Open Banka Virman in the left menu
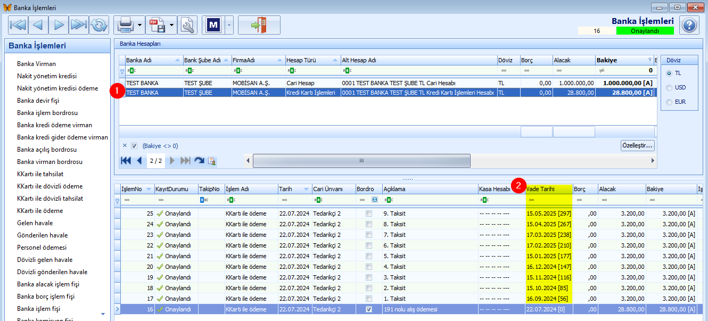Viewport: 708px width, 321px height. [x=36, y=64]
